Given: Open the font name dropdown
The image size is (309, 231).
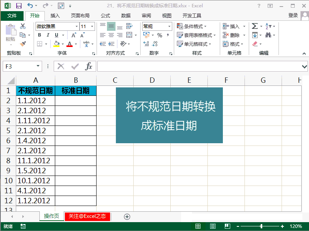Looking at the screenshot, I should [x=76, y=26].
